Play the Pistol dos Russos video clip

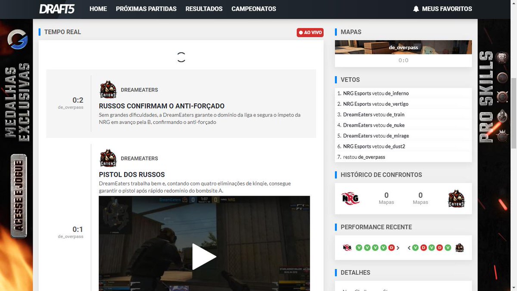204,257
